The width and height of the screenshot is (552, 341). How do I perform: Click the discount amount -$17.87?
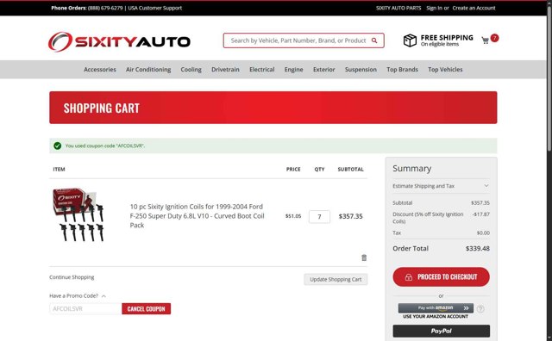pos(481,214)
